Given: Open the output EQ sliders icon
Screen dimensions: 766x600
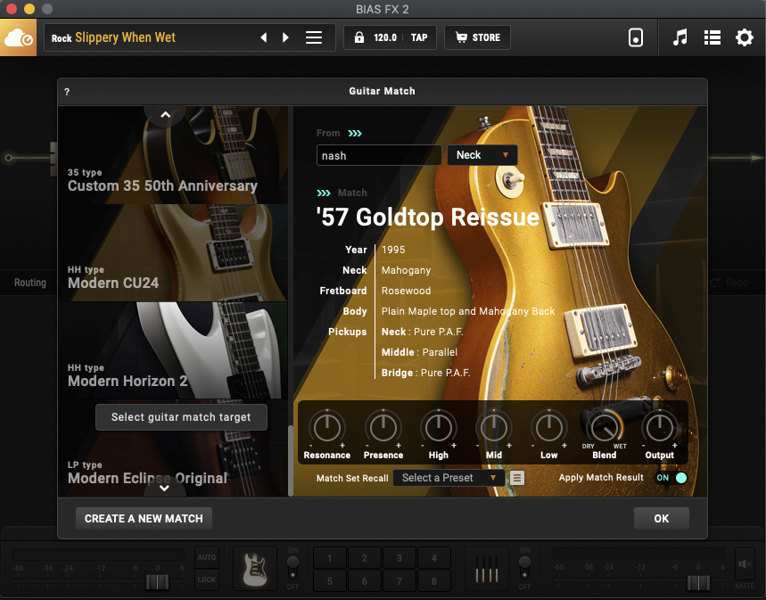Looking at the screenshot, I should pos(487,568).
